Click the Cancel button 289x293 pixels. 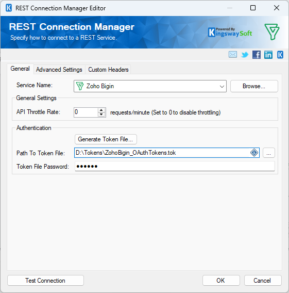pyautogui.click(x=263, y=280)
